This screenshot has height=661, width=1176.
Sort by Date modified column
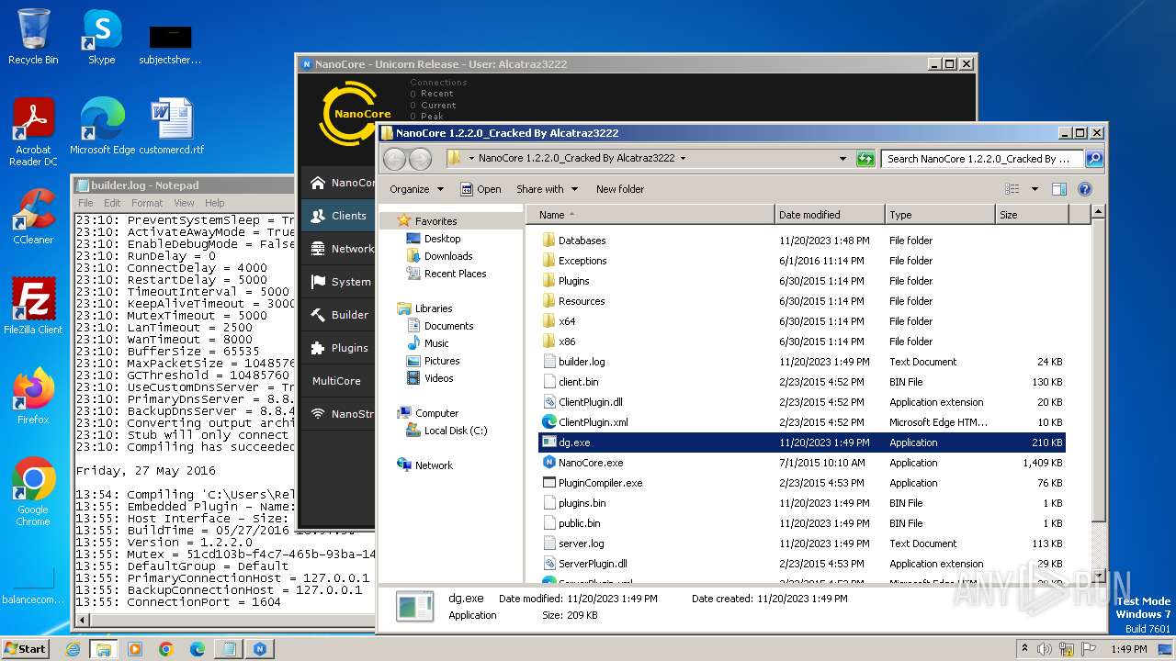[830, 215]
